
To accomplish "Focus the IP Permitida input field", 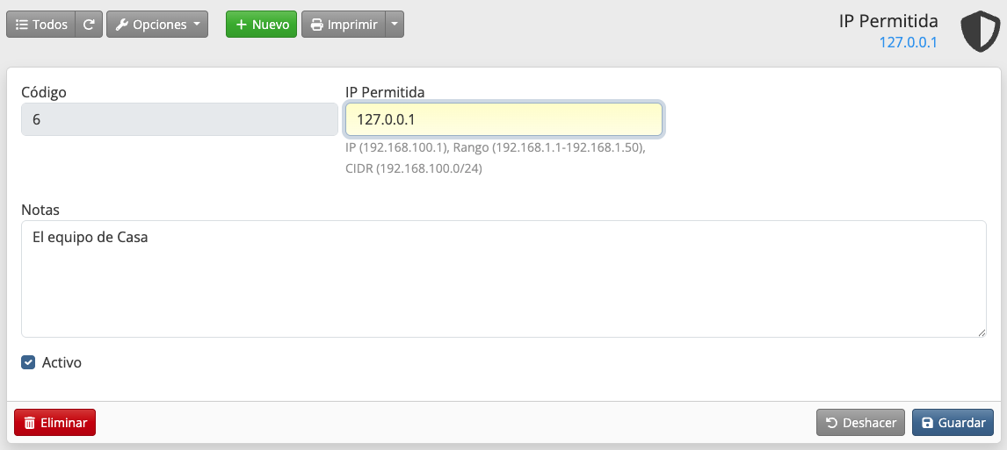I will (503, 120).
